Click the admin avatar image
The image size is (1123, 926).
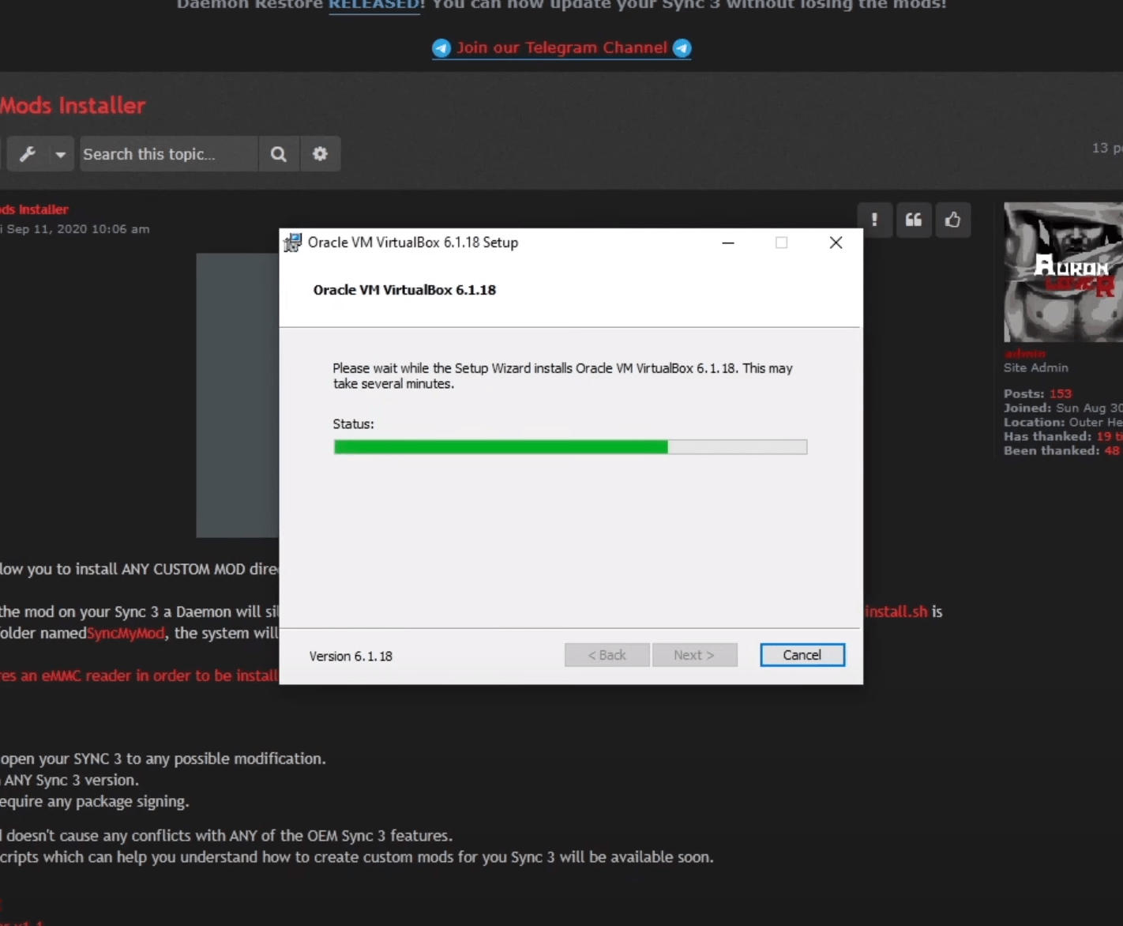tap(1063, 272)
